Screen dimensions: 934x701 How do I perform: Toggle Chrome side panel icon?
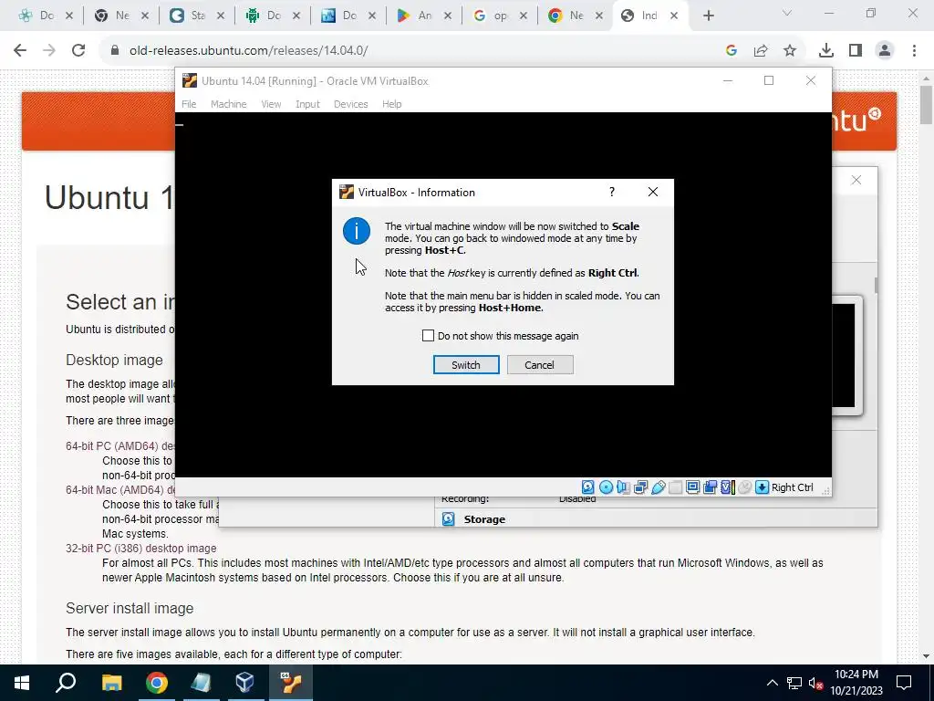click(856, 51)
